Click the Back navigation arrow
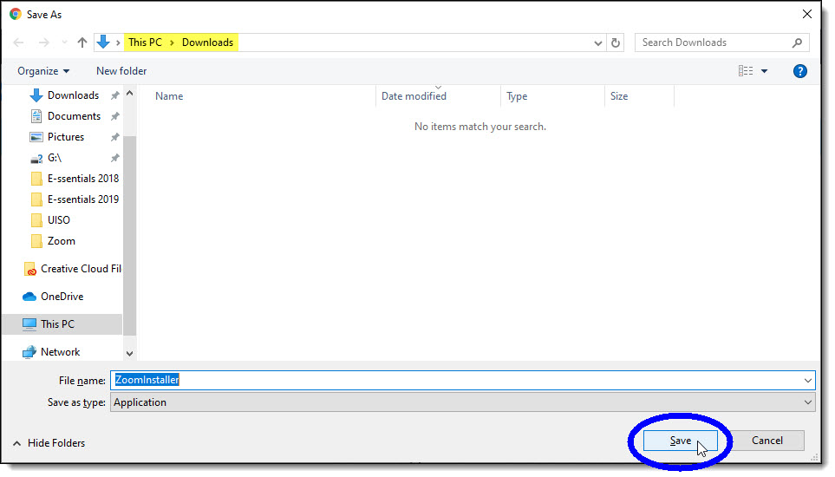The width and height of the screenshot is (835, 477). (x=18, y=42)
